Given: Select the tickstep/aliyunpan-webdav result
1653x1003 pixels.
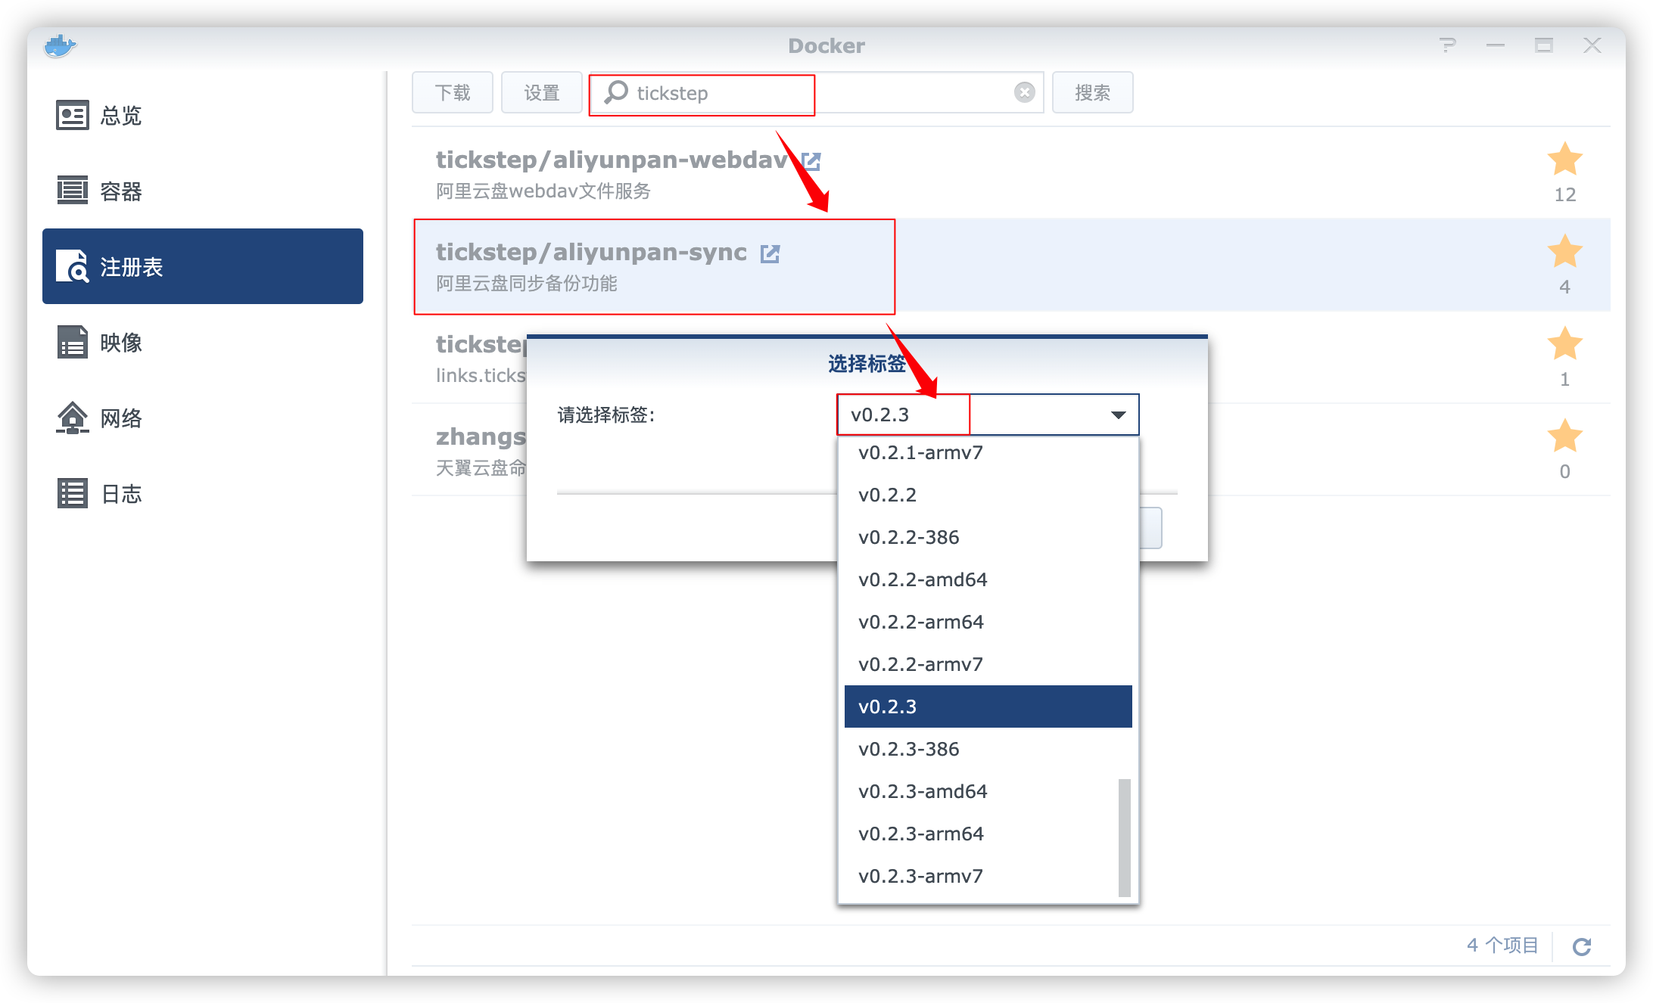Looking at the screenshot, I should 1010,173.
